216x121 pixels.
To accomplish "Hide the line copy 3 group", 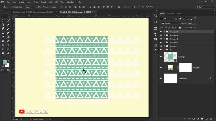I will [161, 39].
